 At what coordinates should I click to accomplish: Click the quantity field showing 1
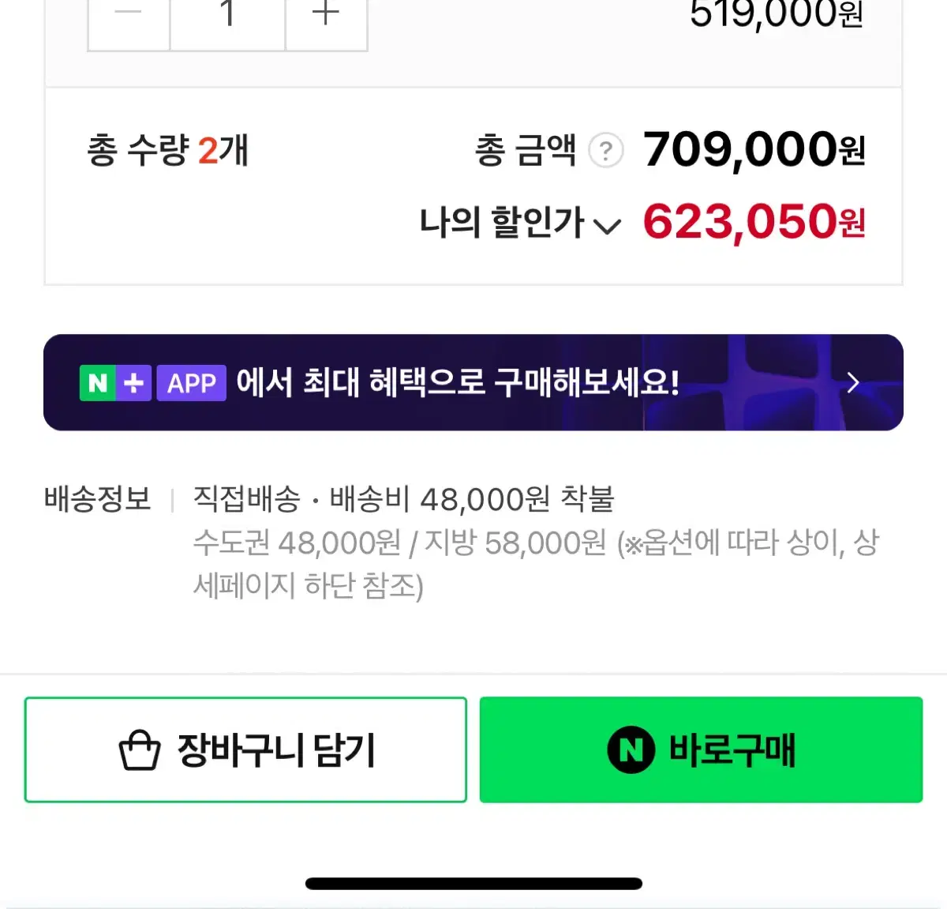pyautogui.click(x=227, y=17)
